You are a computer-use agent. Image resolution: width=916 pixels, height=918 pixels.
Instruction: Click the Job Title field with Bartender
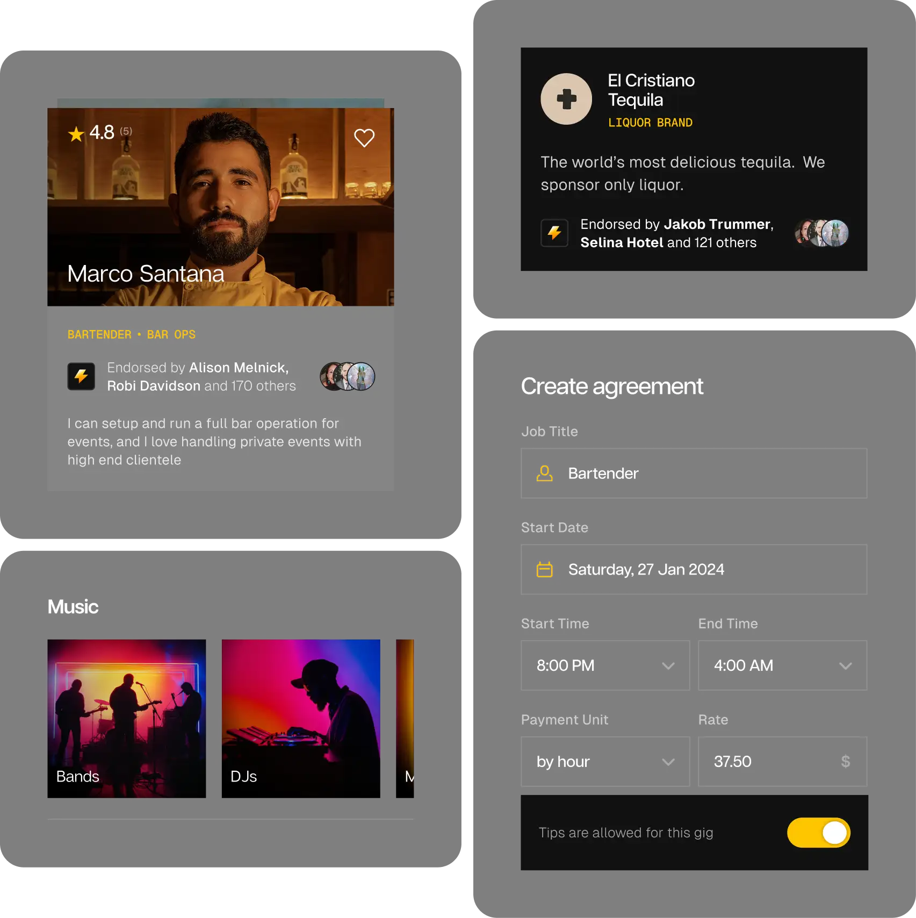click(x=694, y=474)
